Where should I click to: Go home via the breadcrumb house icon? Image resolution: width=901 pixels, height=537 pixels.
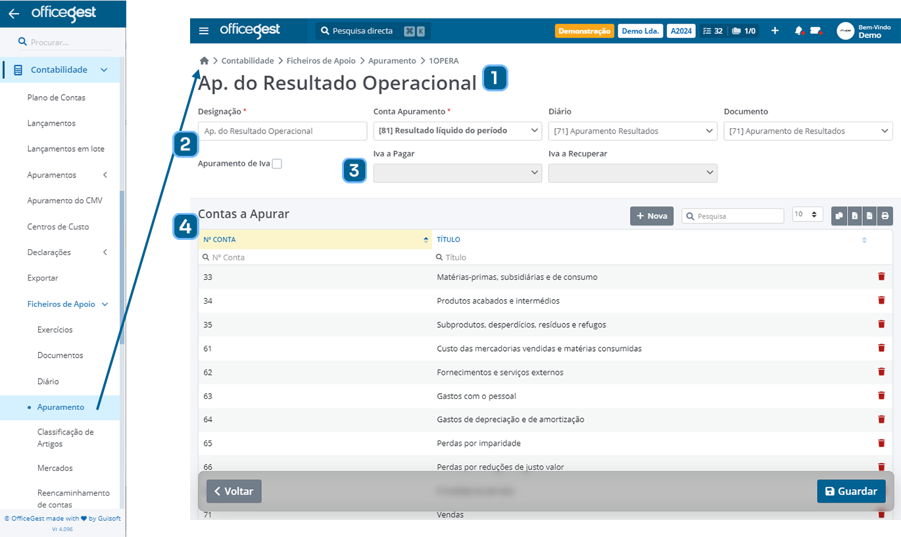coord(204,60)
